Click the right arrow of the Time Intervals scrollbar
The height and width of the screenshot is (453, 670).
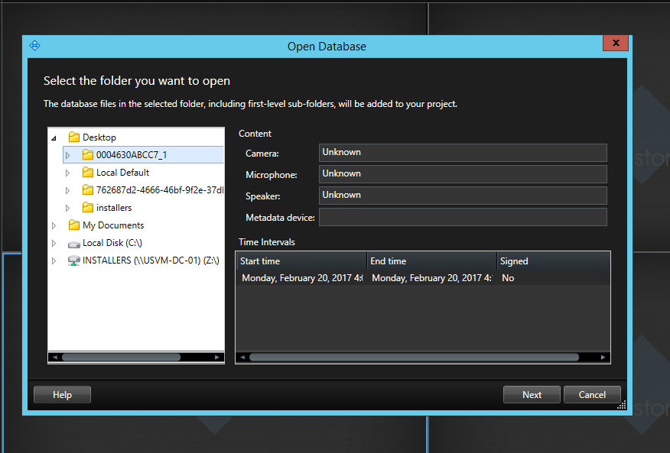[603, 357]
